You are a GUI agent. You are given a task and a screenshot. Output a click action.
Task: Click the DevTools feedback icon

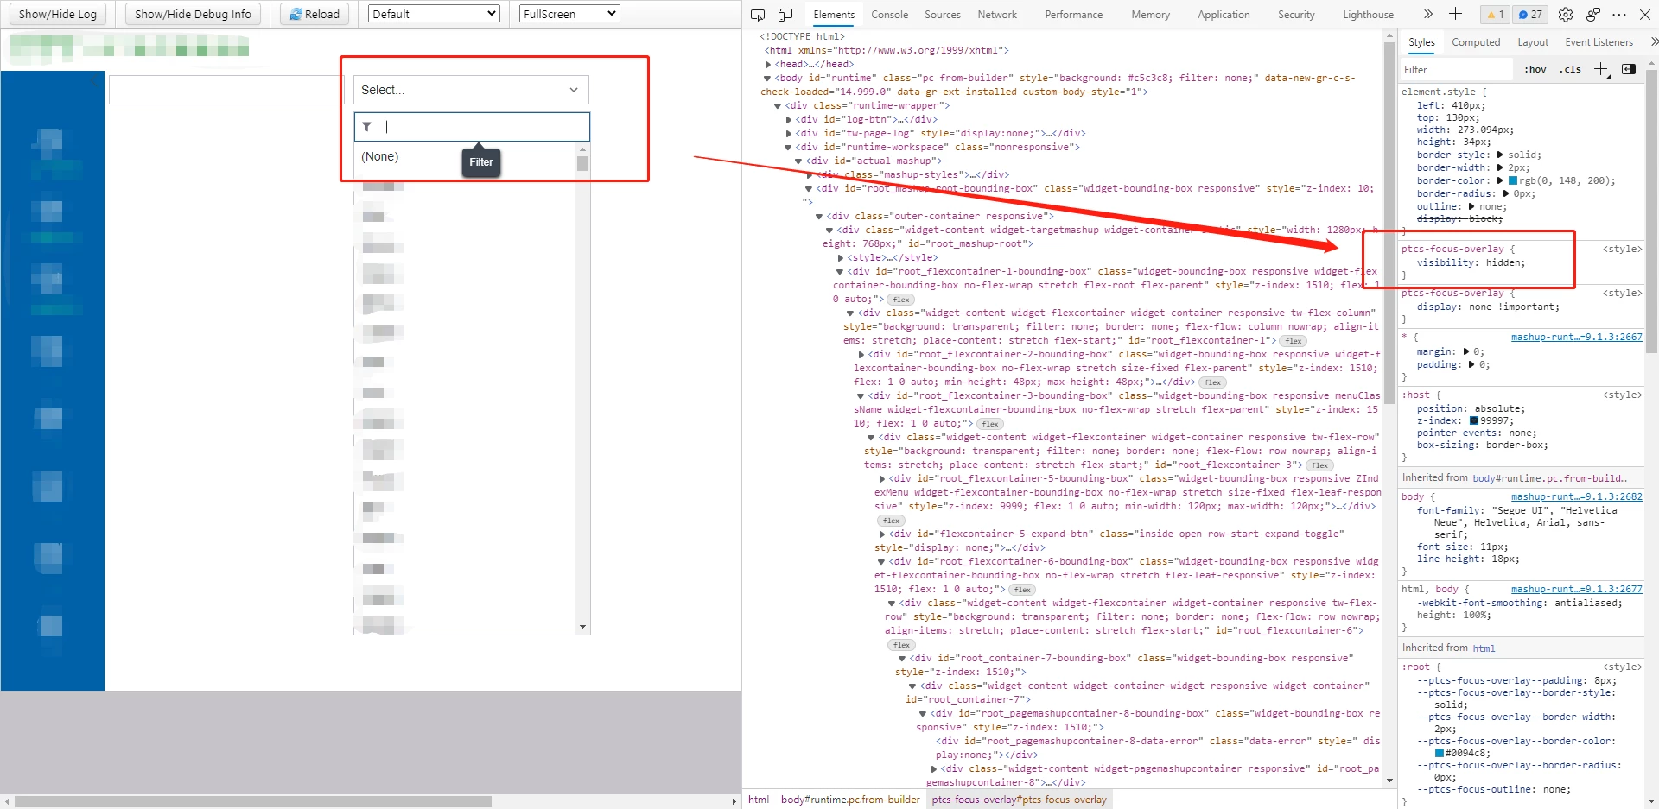1593,15
